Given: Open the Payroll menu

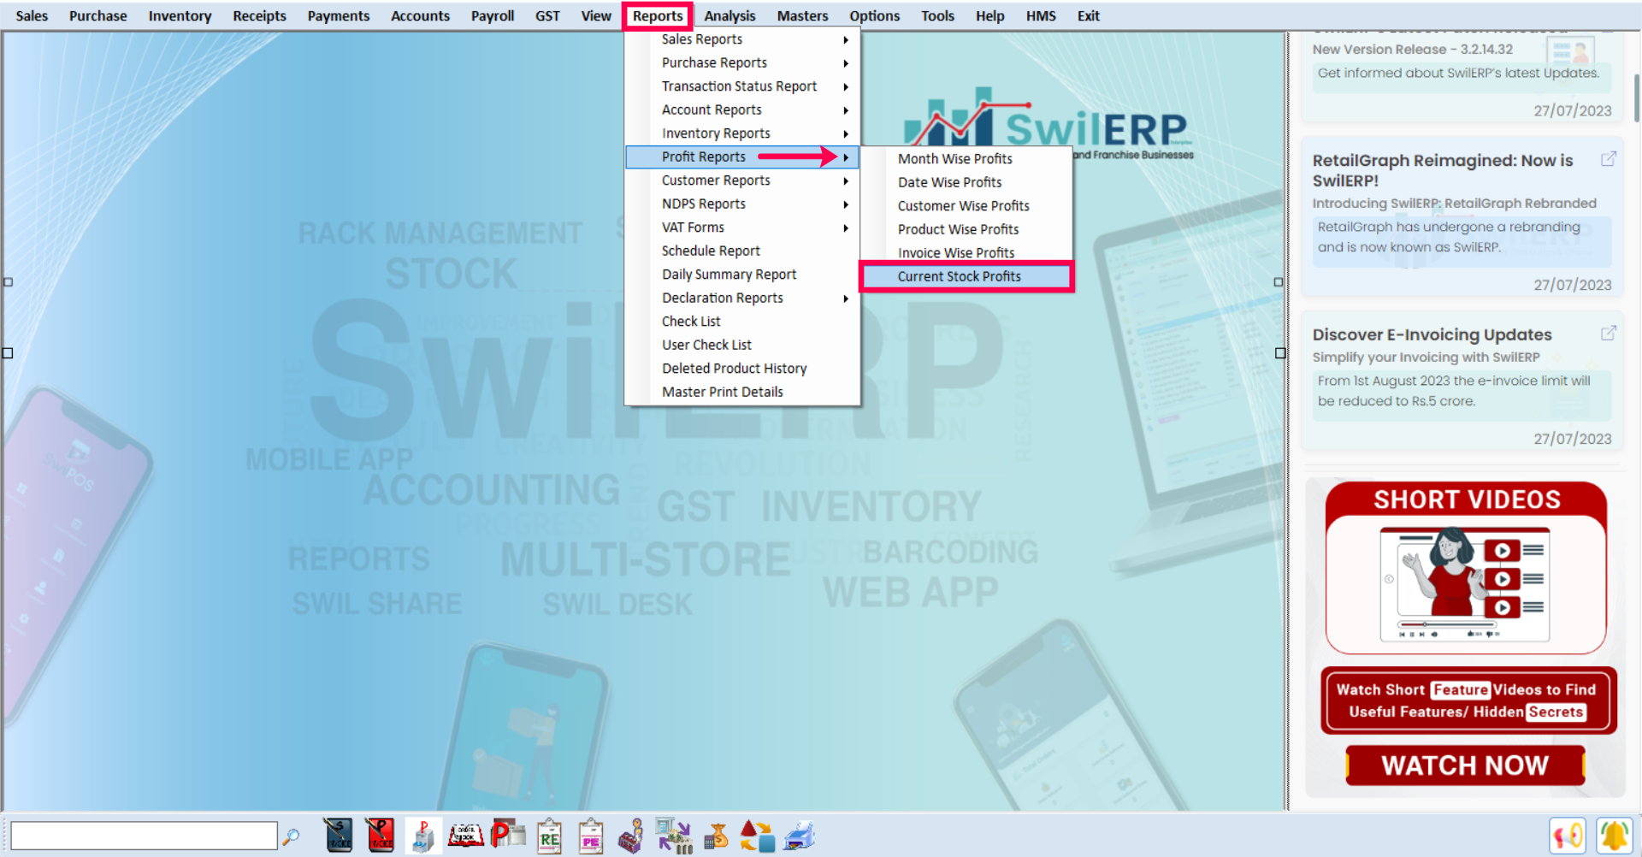Looking at the screenshot, I should pos(493,16).
